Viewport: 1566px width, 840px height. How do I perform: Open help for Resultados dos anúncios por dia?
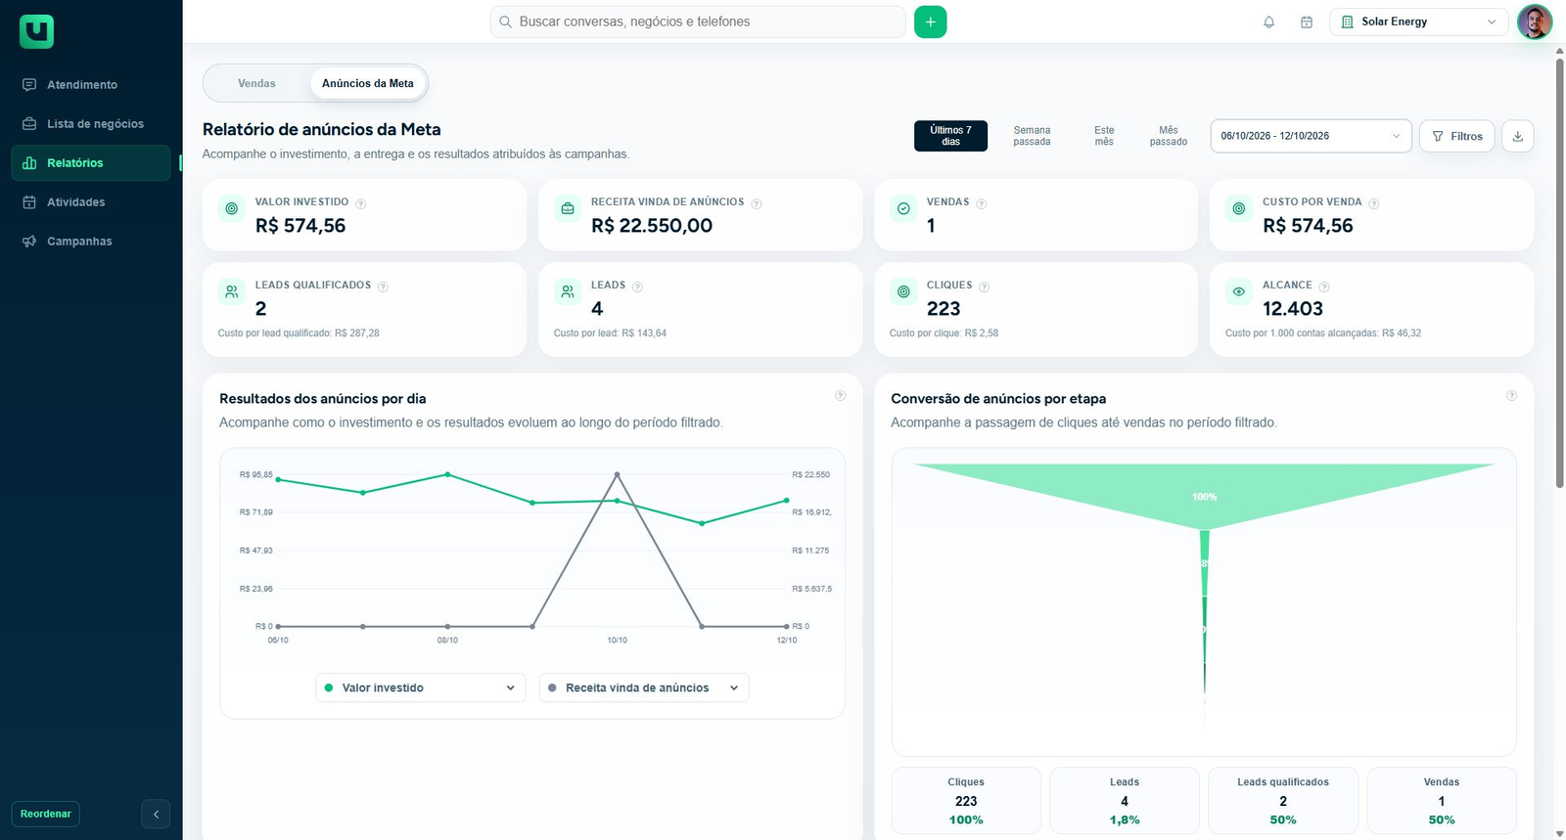tap(840, 396)
